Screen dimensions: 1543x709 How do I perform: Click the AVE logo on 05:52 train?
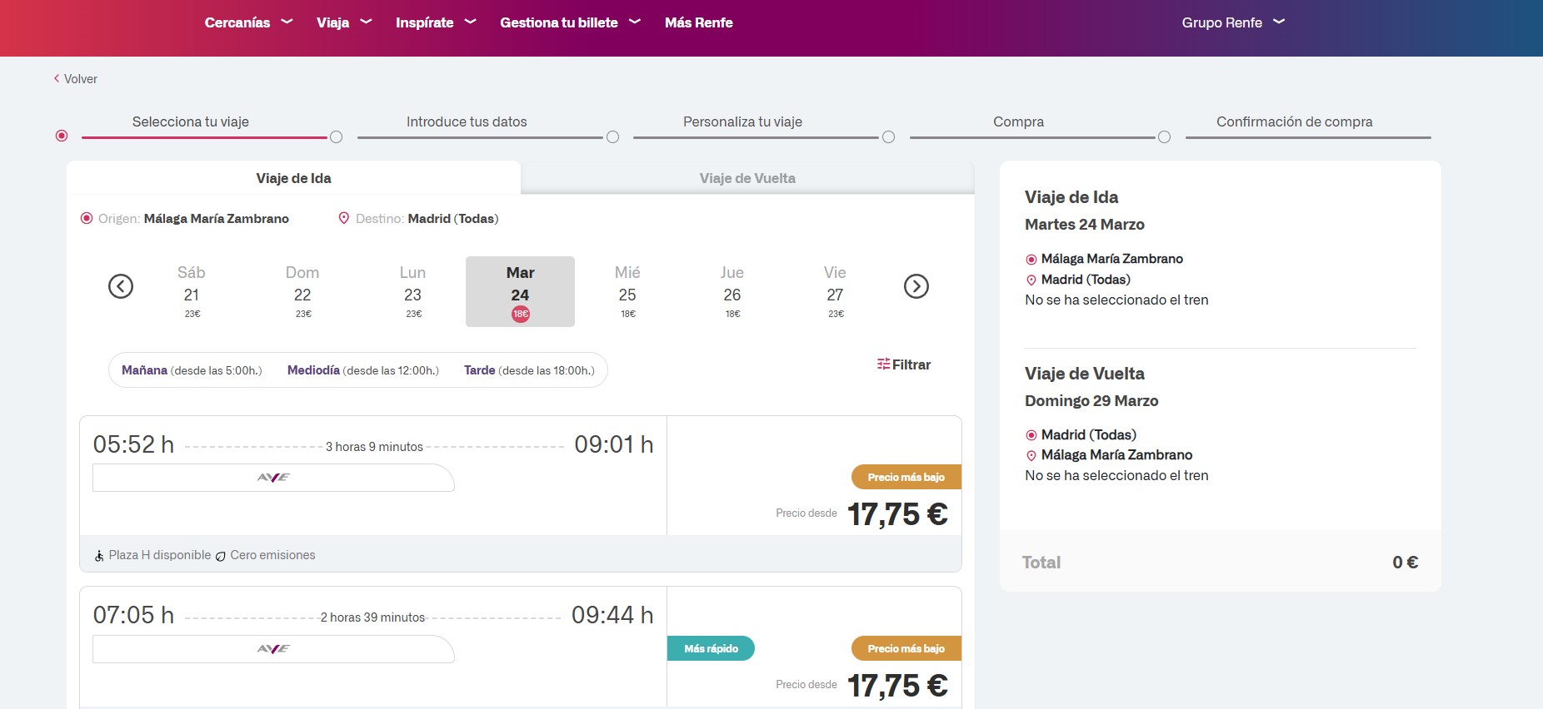[x=273, y=478]
